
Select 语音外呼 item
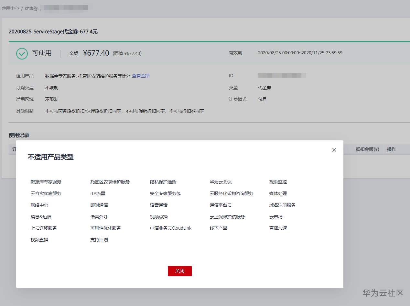point(99,217)
